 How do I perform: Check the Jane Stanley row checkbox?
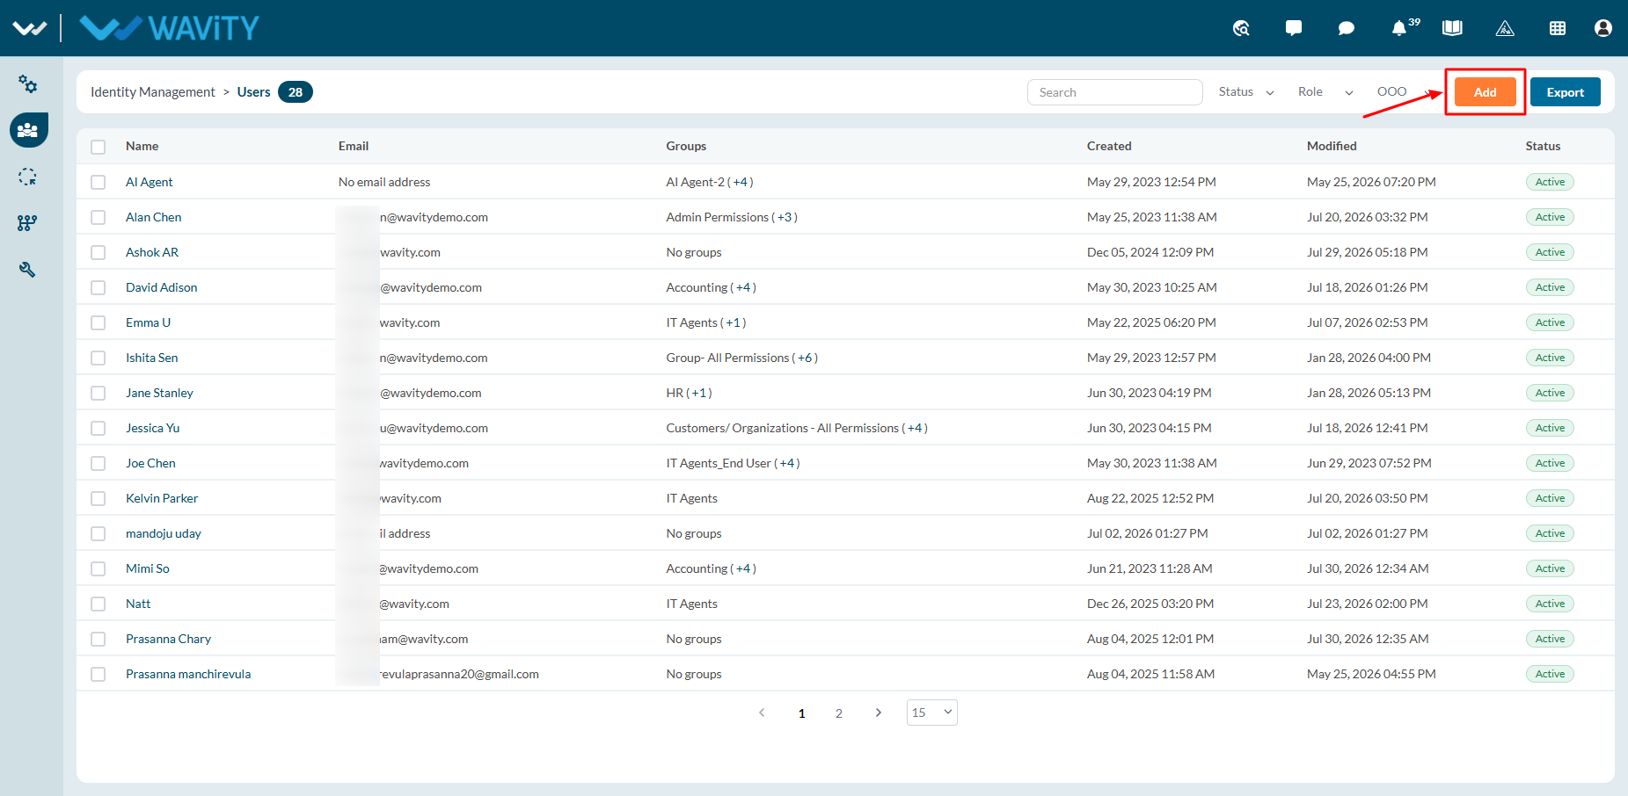point(98,393)
